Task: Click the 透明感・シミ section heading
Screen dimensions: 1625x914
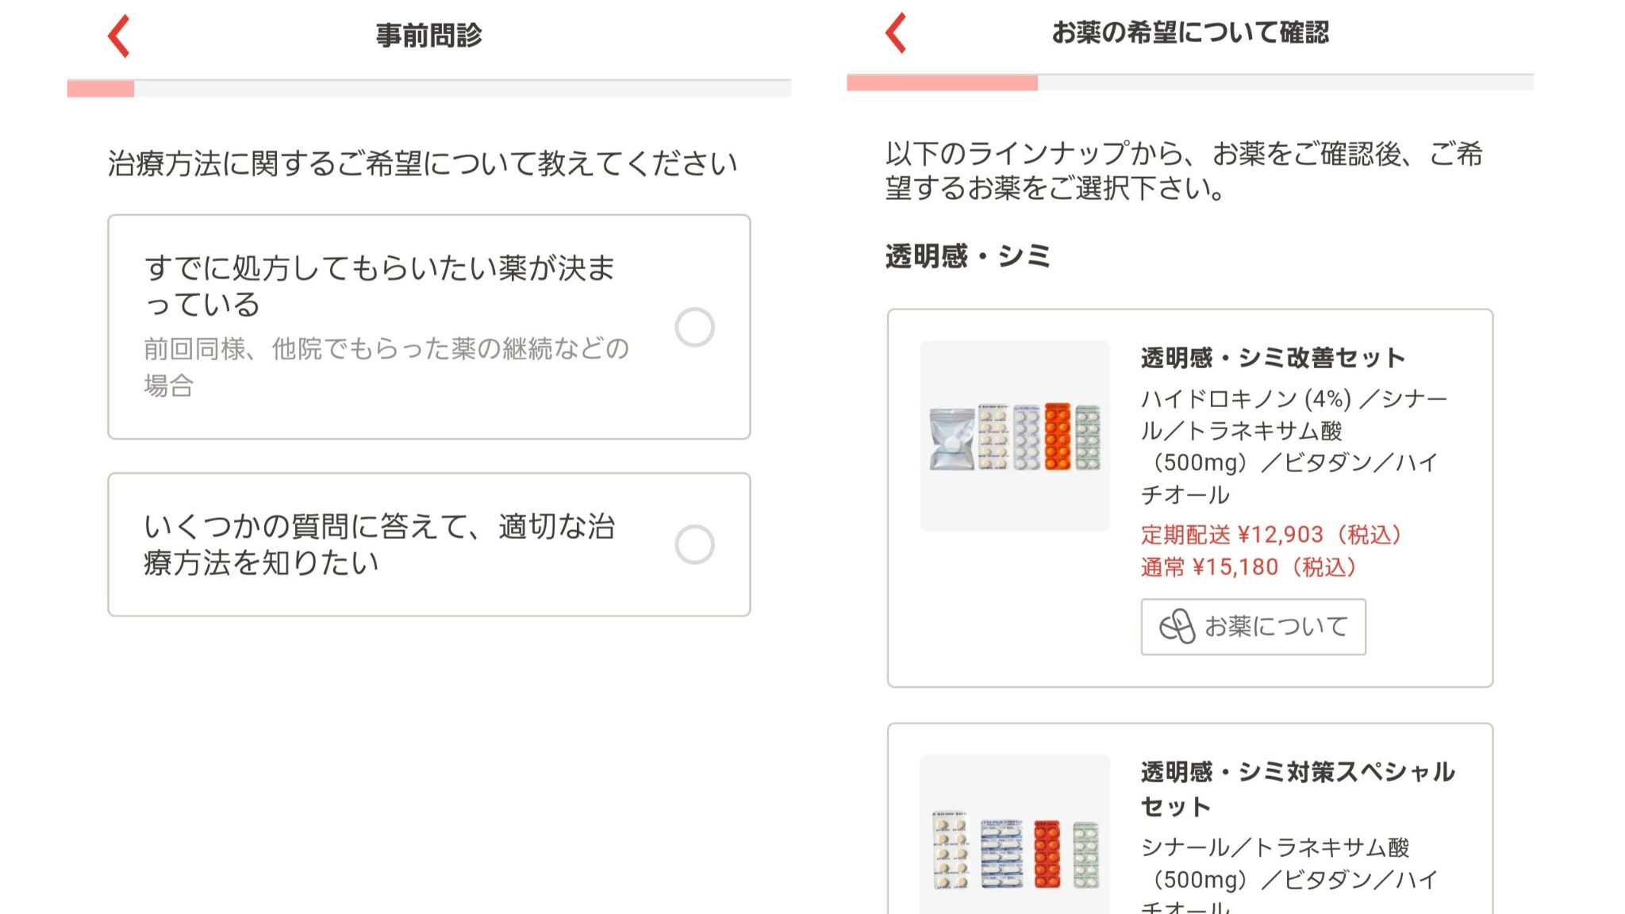Action: coord(968,256)
